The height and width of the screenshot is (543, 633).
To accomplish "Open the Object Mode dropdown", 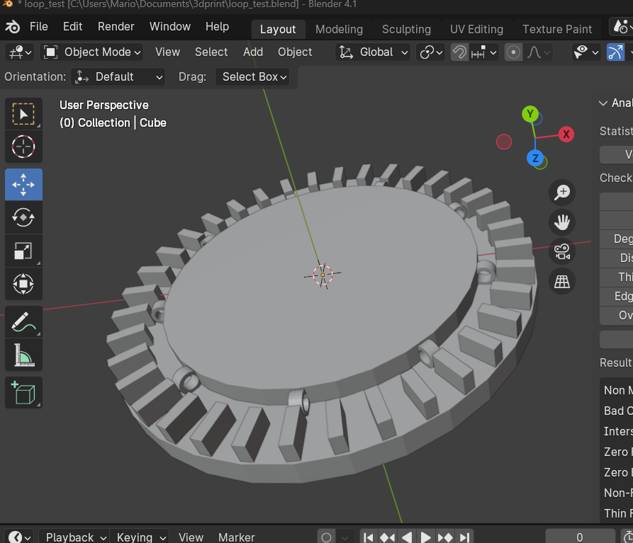I will coord(92,52).
